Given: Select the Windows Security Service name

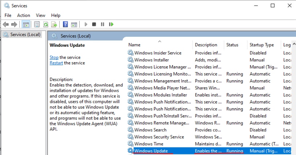Looking at the screenshot, I should [x=159, y=137].
